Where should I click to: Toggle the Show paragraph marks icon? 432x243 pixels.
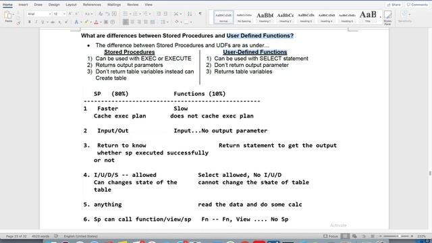(200, 13)
